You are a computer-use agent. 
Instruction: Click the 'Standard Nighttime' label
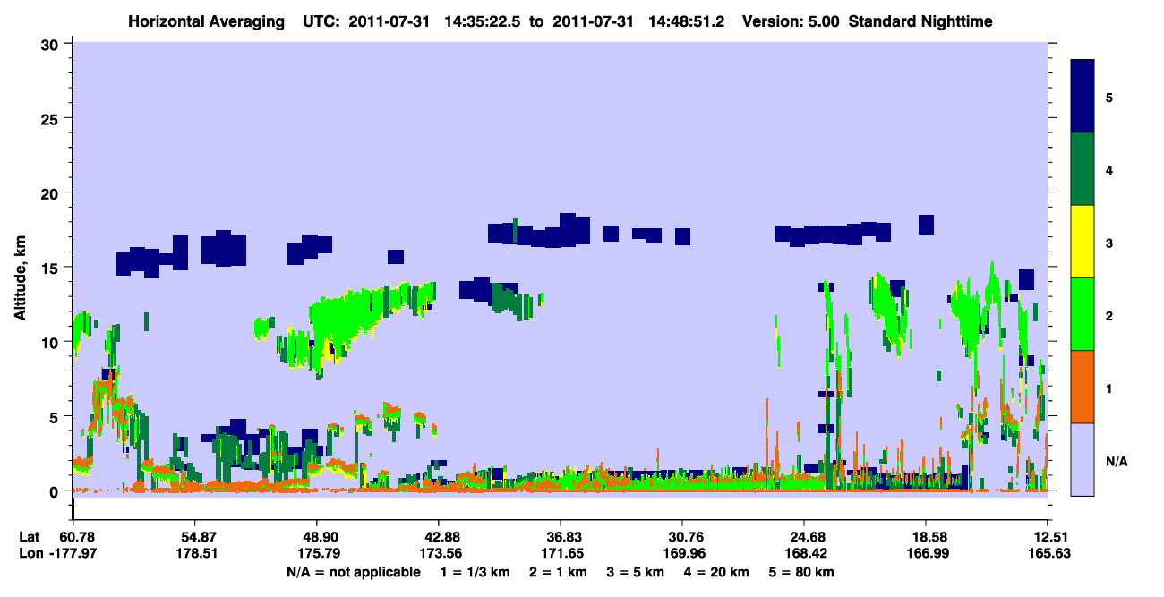(921, 21)
